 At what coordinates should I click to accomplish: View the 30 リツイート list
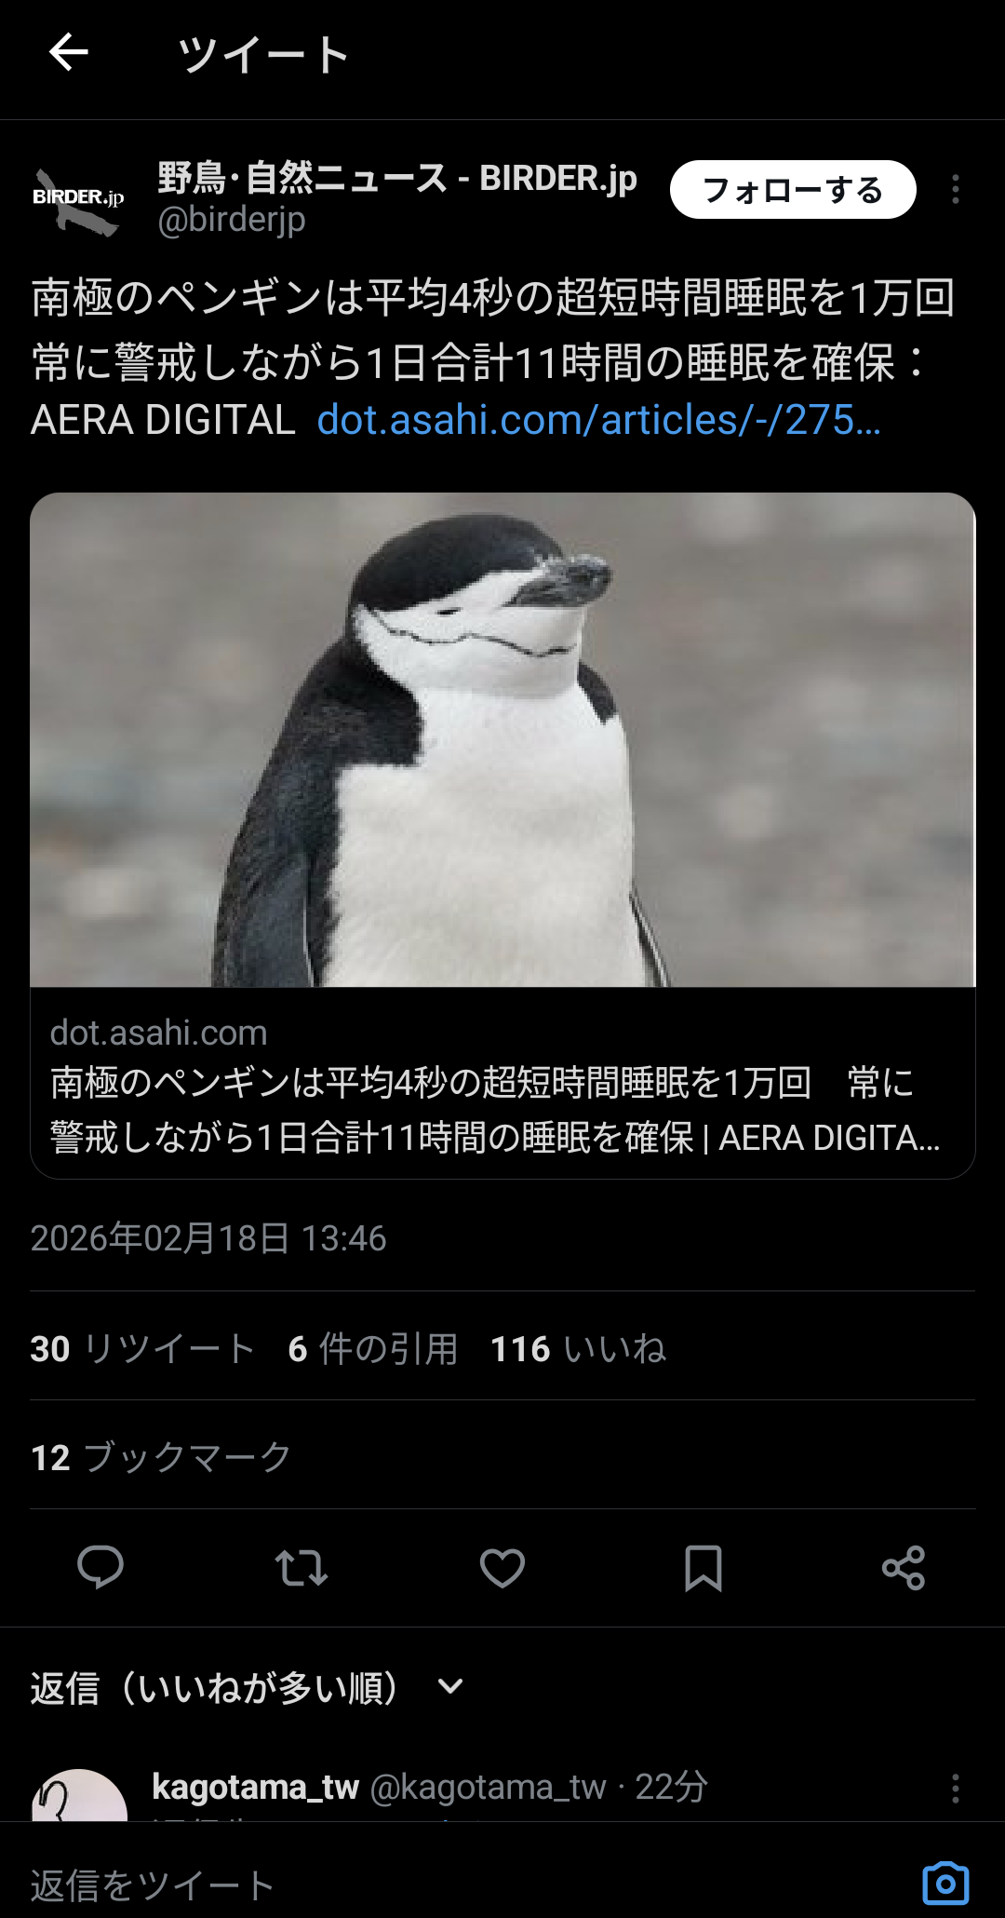pyautogui.click(x=142, y=1348)
